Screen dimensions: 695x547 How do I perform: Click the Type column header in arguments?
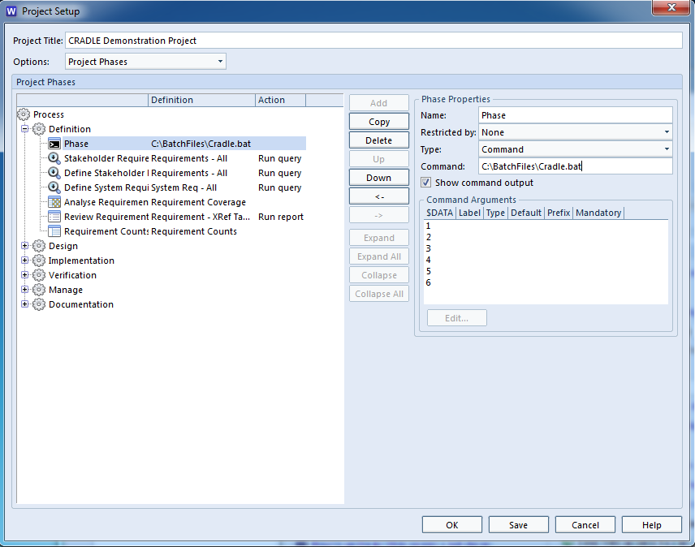pyautogui.click(x=495, y=213)
